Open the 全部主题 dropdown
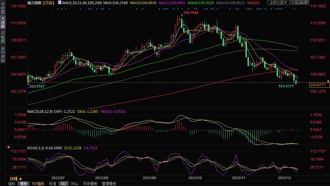 point(278,3)
